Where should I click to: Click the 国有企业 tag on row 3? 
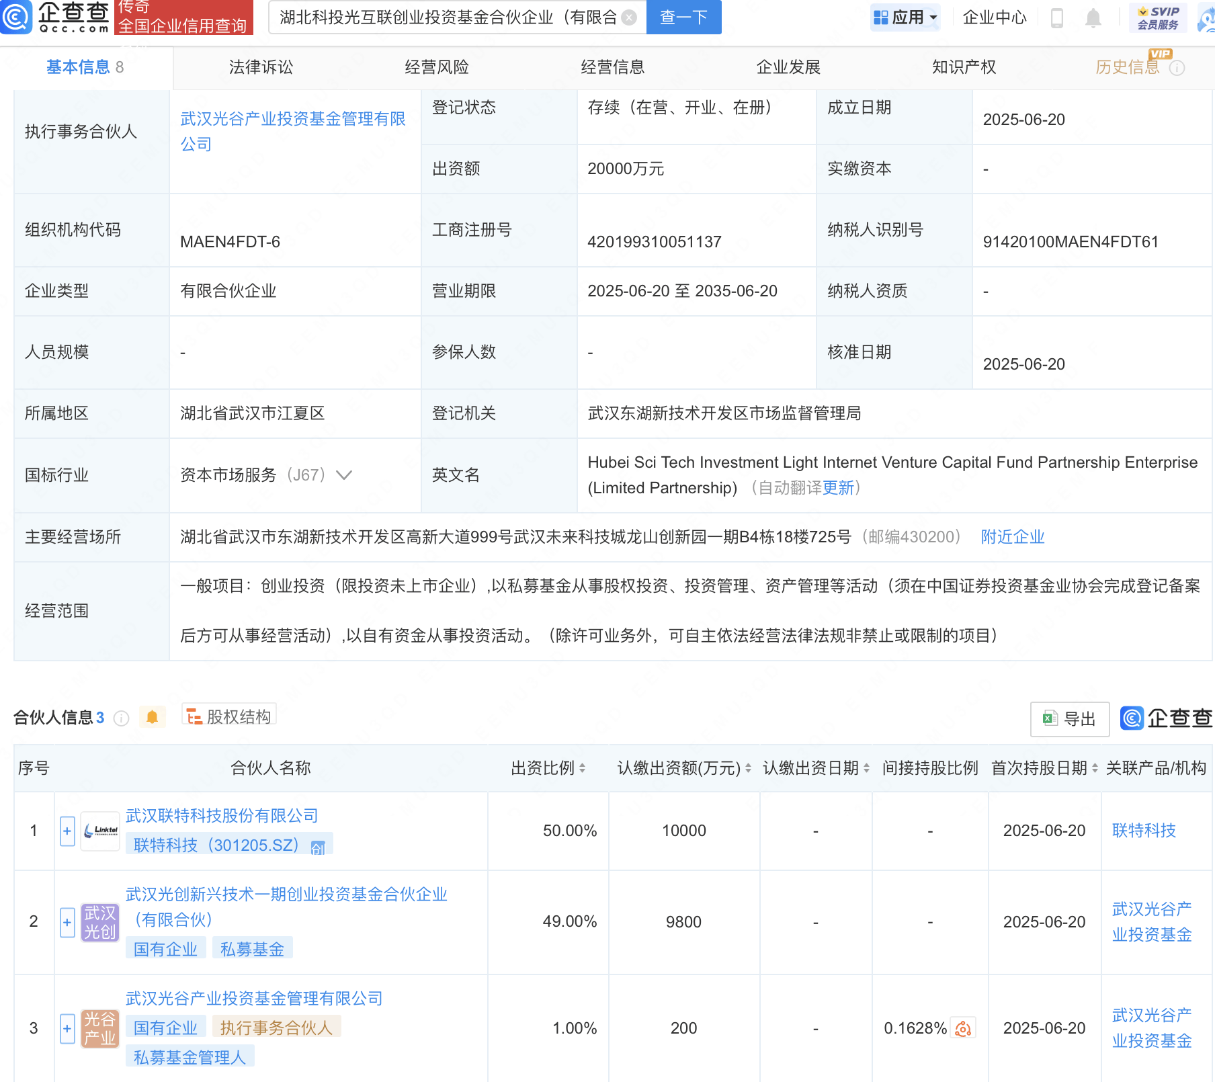click(165, 1028)
